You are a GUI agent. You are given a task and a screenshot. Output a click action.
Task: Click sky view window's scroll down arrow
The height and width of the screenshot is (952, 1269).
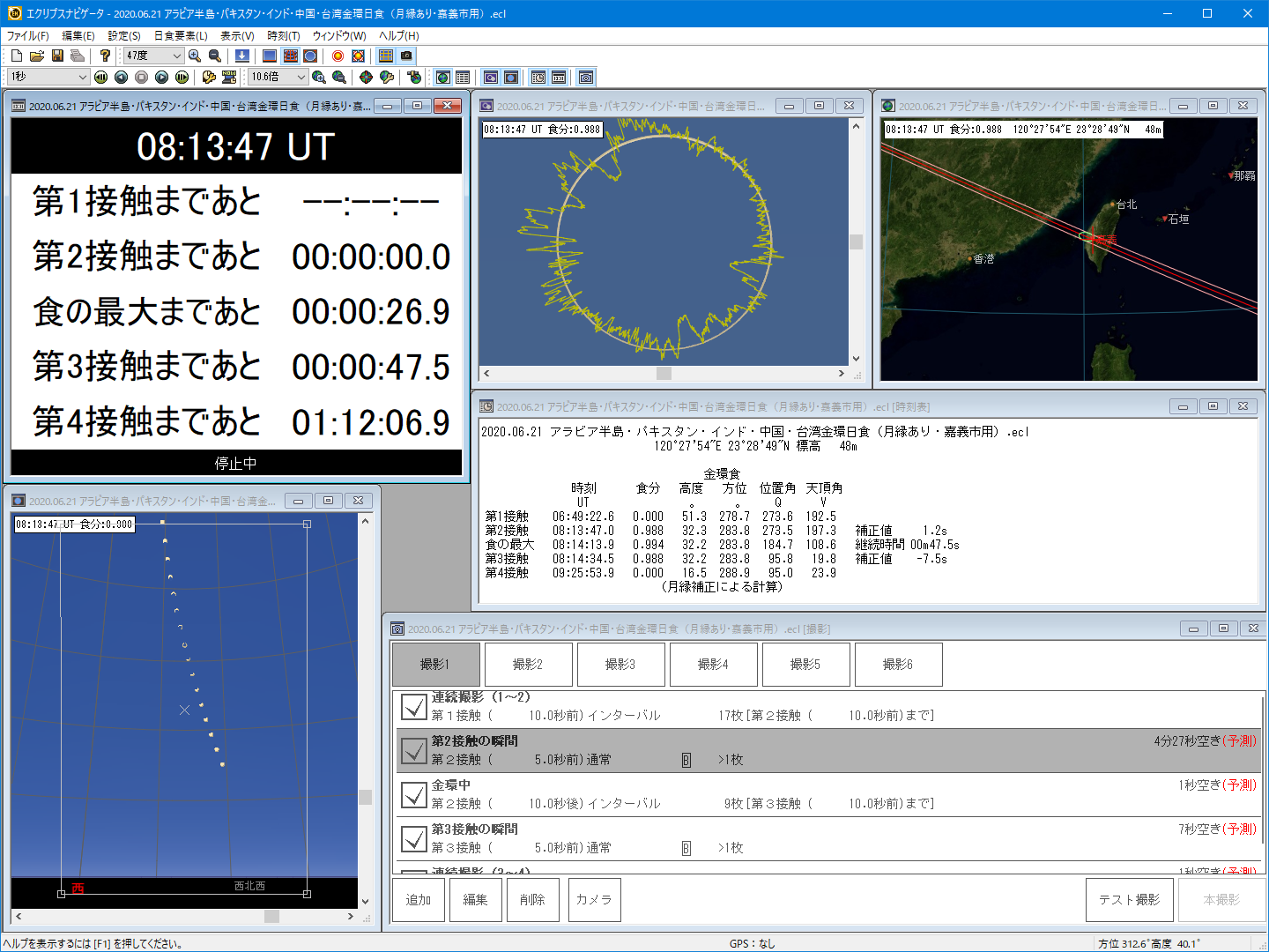pyautogui.click(x=365, y=902)
